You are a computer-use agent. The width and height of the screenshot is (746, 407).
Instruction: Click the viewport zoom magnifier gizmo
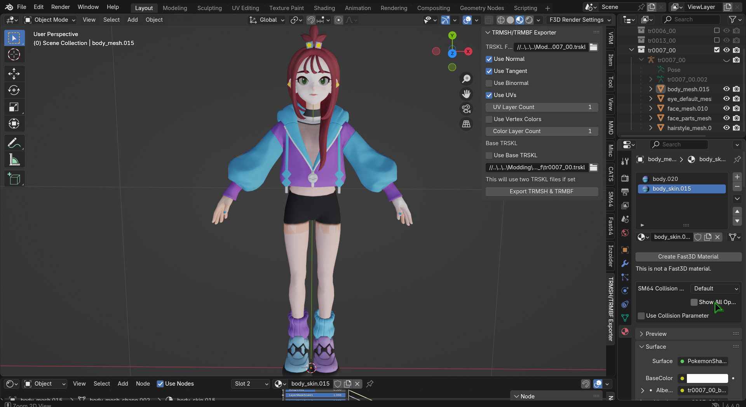(x=466, y=79)
